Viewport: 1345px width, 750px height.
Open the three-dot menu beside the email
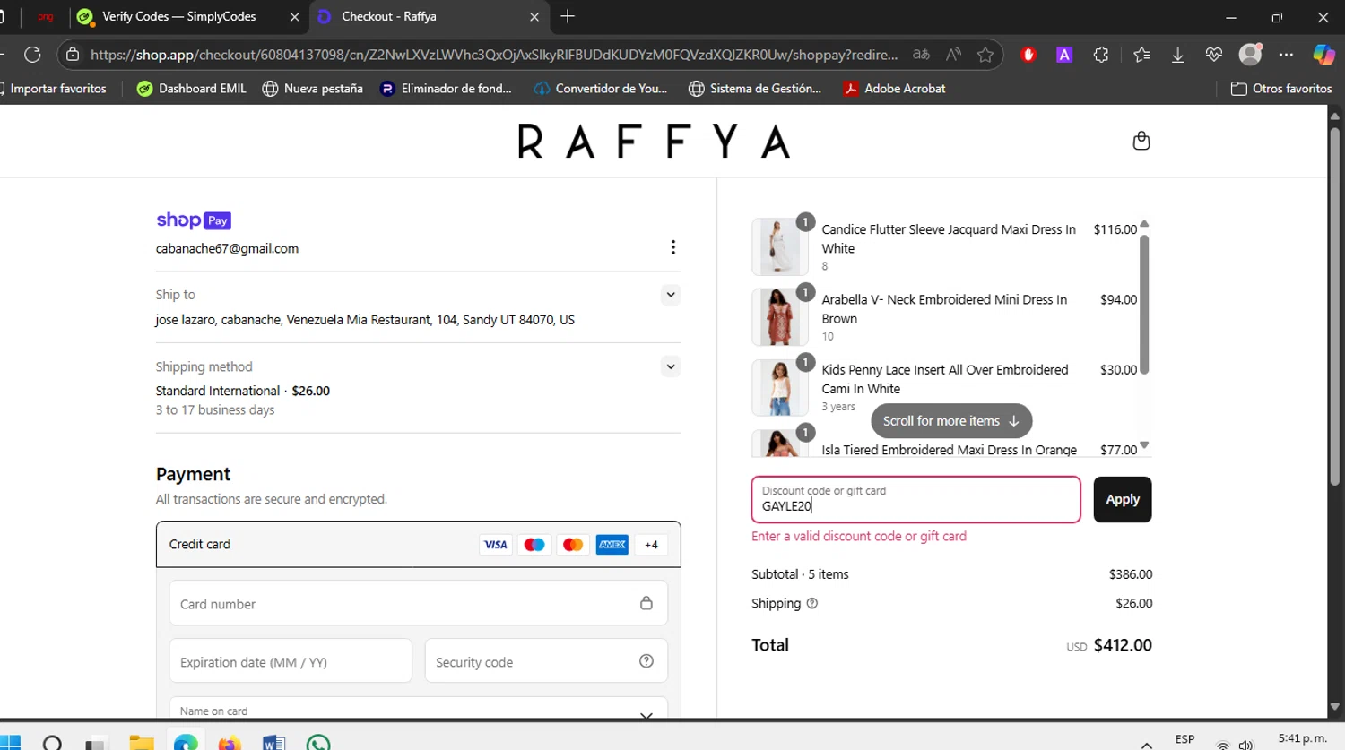[672, 247]
